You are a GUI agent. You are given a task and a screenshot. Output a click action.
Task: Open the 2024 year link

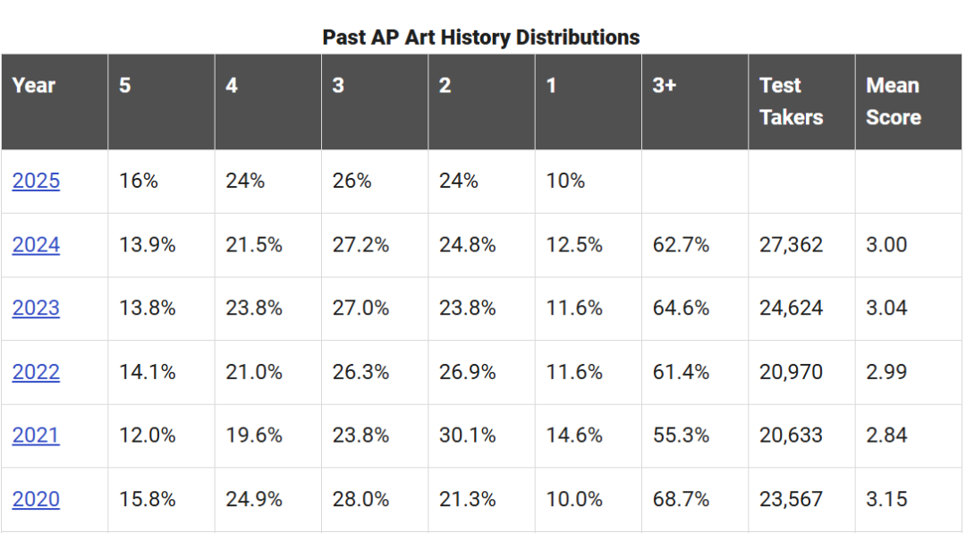(x=36, y=245)
